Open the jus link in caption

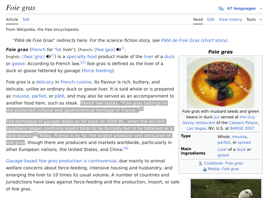point(217,117)
